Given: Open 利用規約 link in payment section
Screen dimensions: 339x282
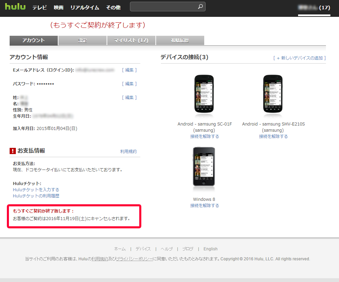Looking at the screenshot, I should pos(129,151).
